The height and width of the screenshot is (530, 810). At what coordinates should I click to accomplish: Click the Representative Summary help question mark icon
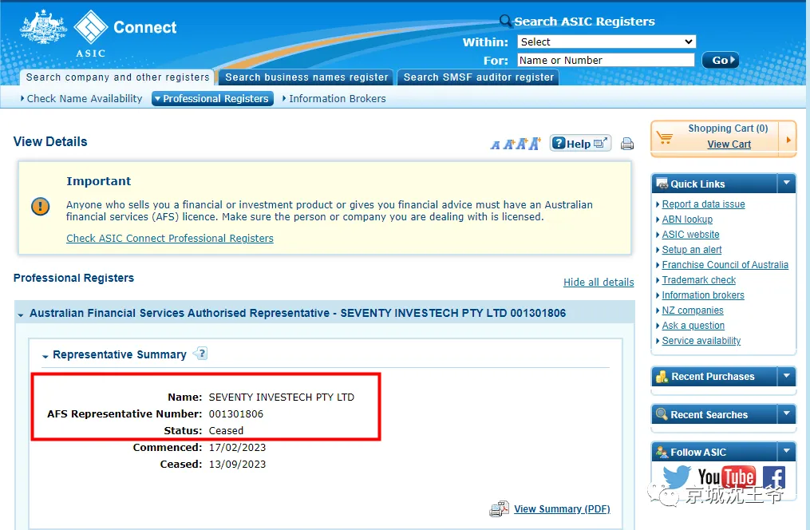point(201,354)
